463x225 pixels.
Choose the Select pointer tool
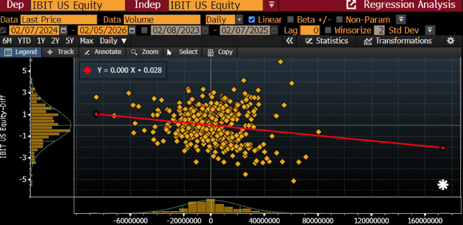click(x=182, y=52)
